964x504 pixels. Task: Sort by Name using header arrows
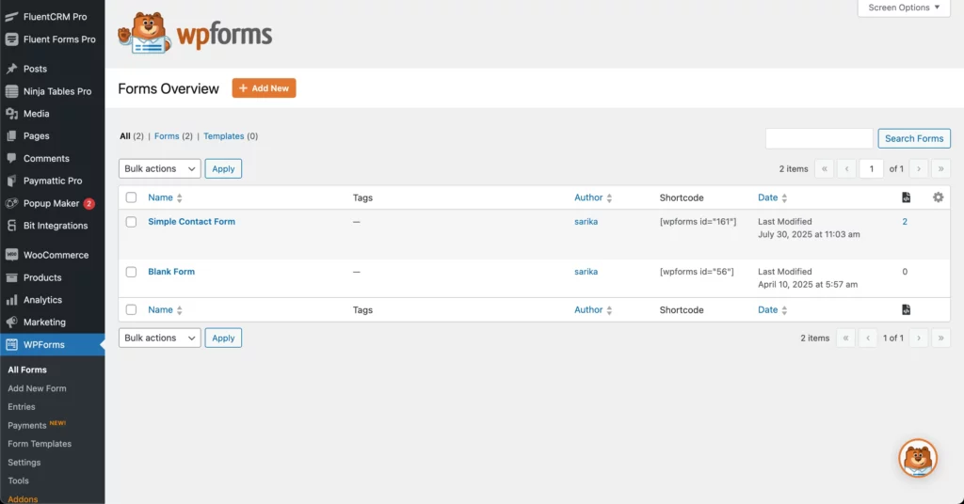click(x=180, y=197)
